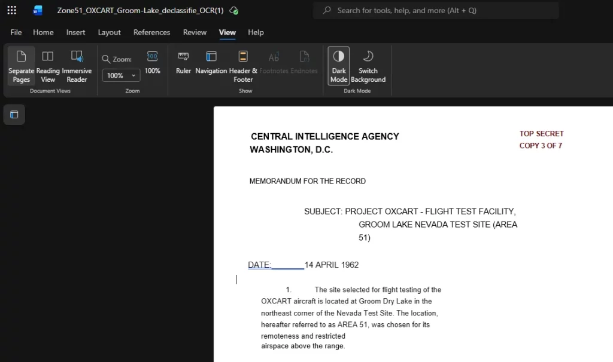The image size is (613, 362).
Task: Toggle Dark Mode
Action: click(339, 66)
